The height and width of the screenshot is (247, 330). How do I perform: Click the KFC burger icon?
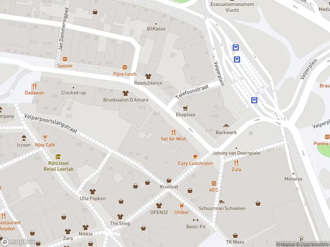[214, 183]
